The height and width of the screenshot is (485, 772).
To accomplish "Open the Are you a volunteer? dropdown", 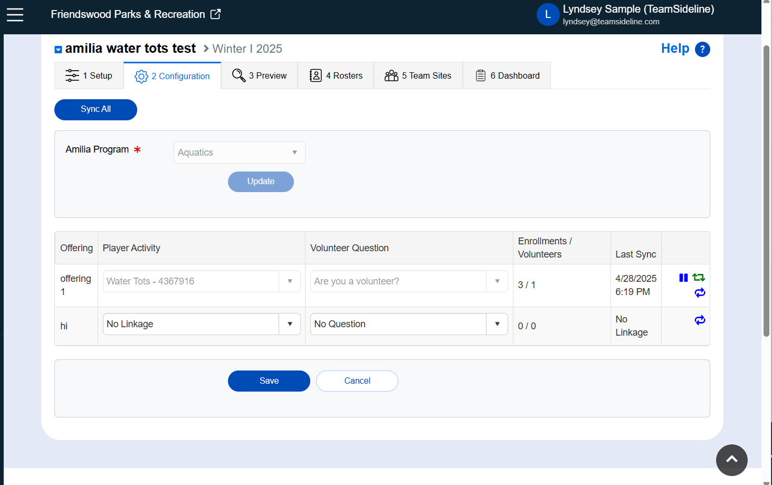I will (409, 281).
